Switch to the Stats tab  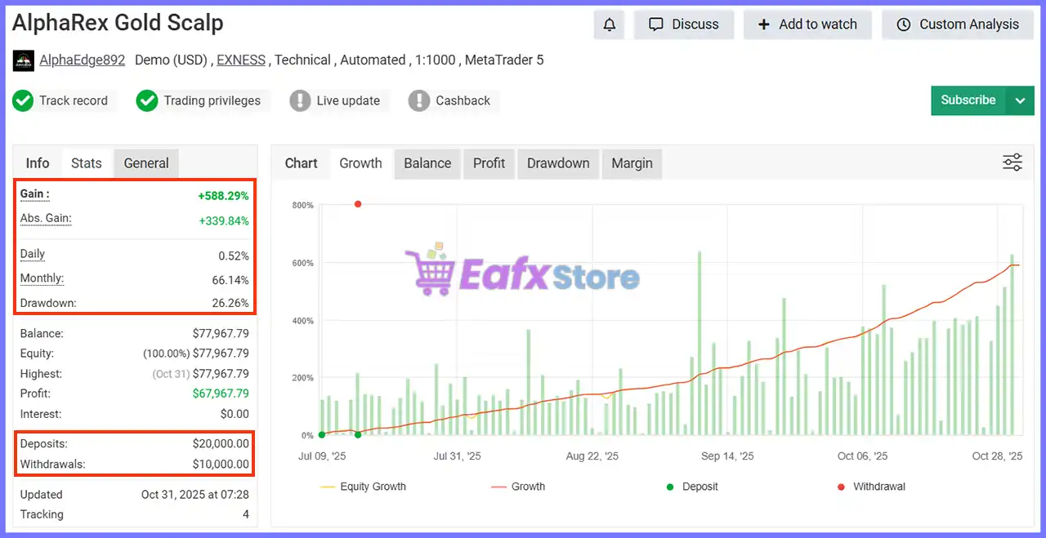point(87,163)
